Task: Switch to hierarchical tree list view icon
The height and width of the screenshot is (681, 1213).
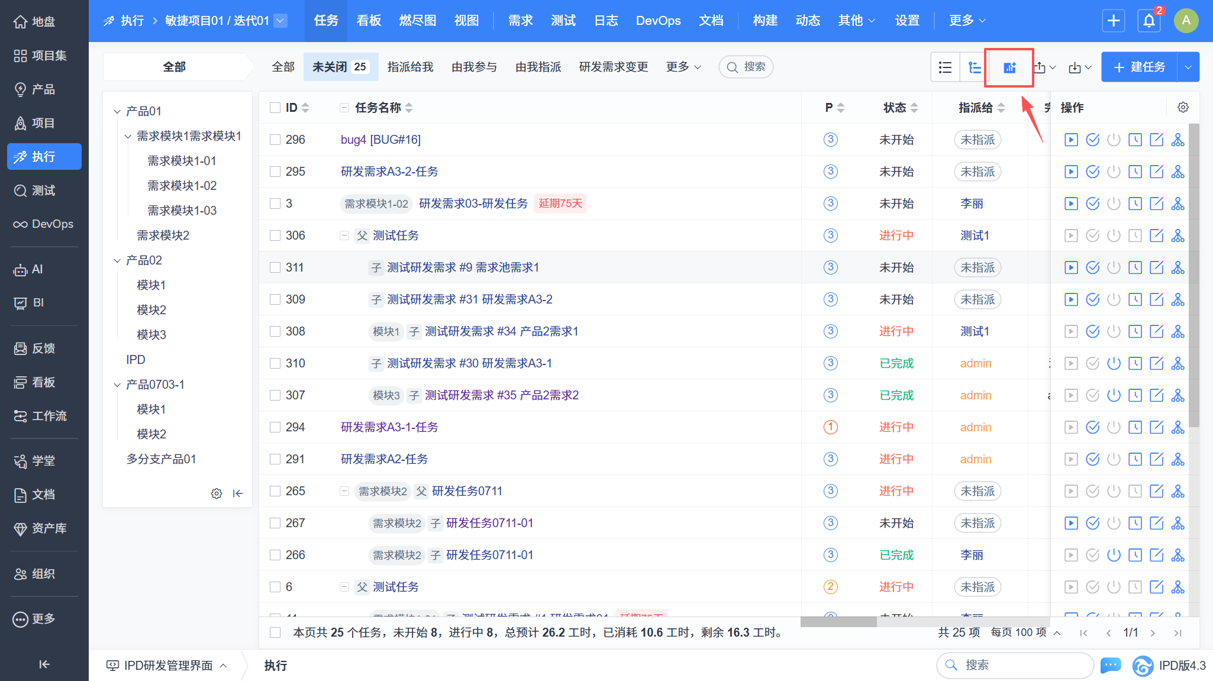Action: point(974,67)
